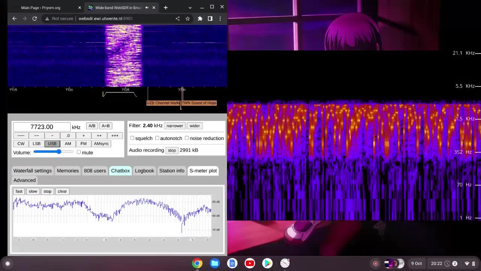
Task: Open the launcher button on the shelf
Action: [x=8, y=263]
